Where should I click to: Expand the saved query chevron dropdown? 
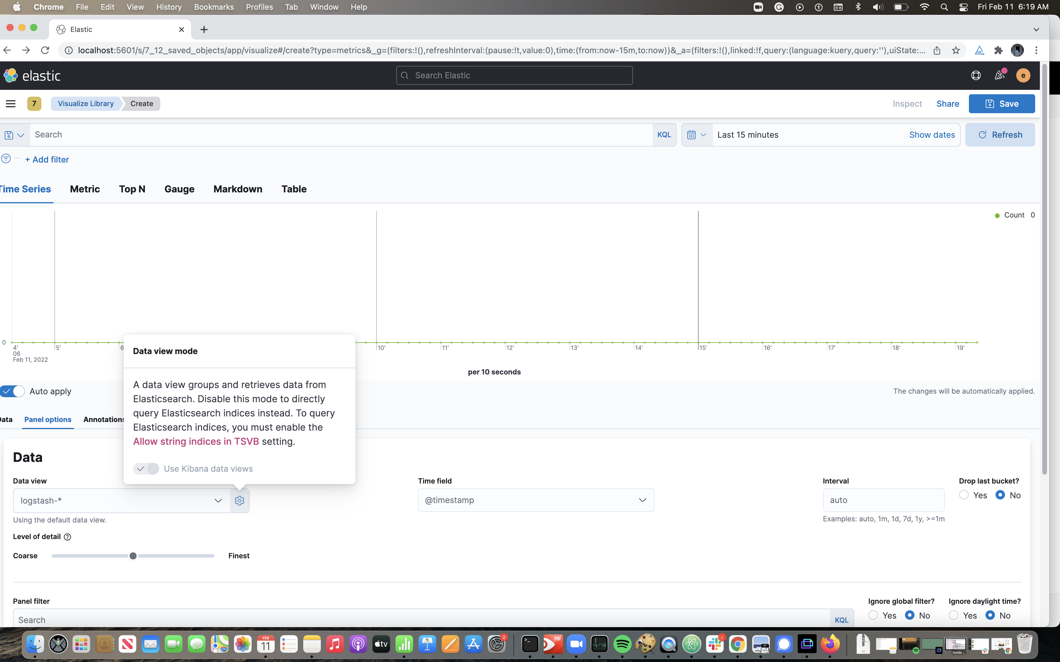20,135
